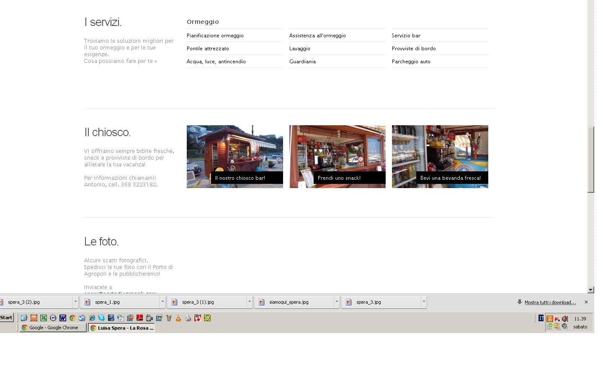Open dropdown for spera_1.jpg download
The width and height of the screenshot is (603, 377).
point(162,302)
